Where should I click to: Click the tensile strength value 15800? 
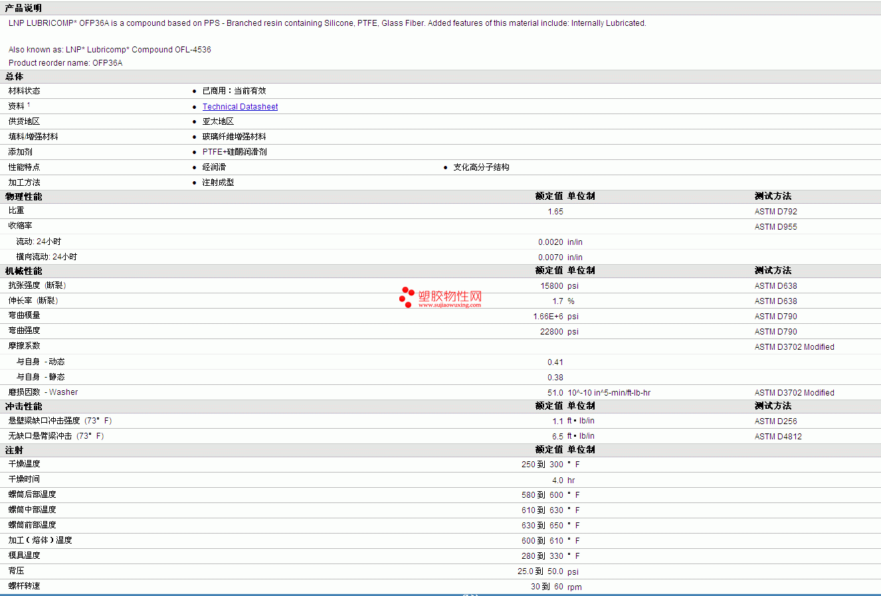coord(552,286)
